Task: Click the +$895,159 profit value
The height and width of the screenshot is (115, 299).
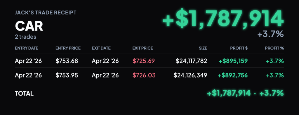Action: [x=233, y=61]
